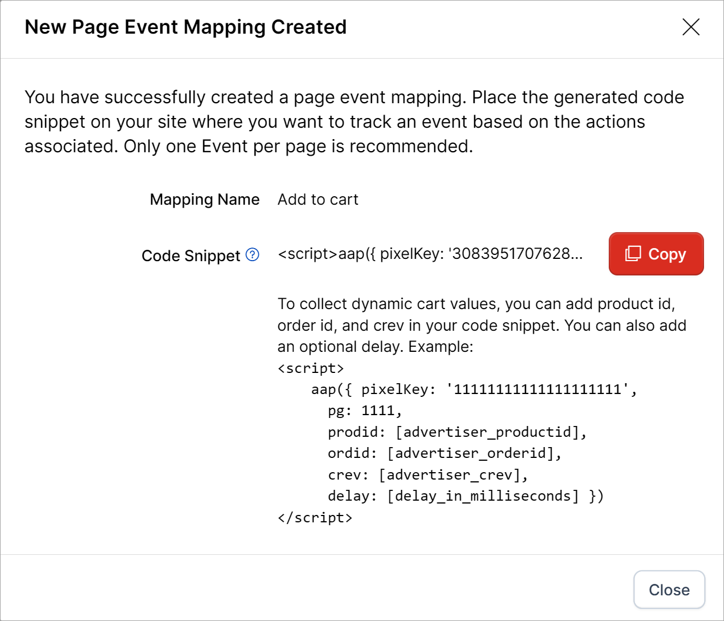The height and width of the screenshot is (621, 724).
Task: Click the 'New Page Event Mapping Created' title
Action: 185,27
